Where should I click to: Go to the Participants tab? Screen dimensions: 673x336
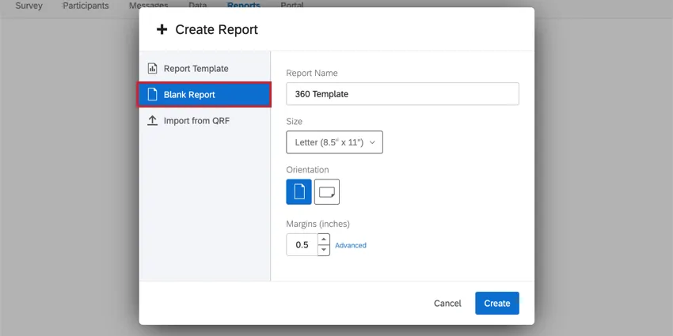[86, 6]
